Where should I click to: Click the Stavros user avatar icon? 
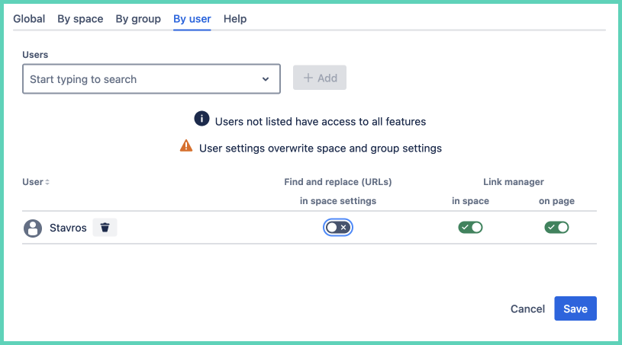(33, 228)
